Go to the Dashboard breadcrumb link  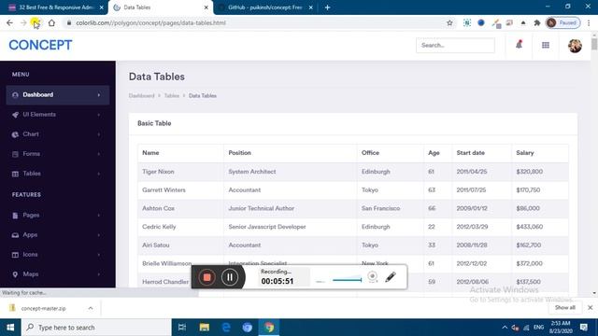click(141, 95)
